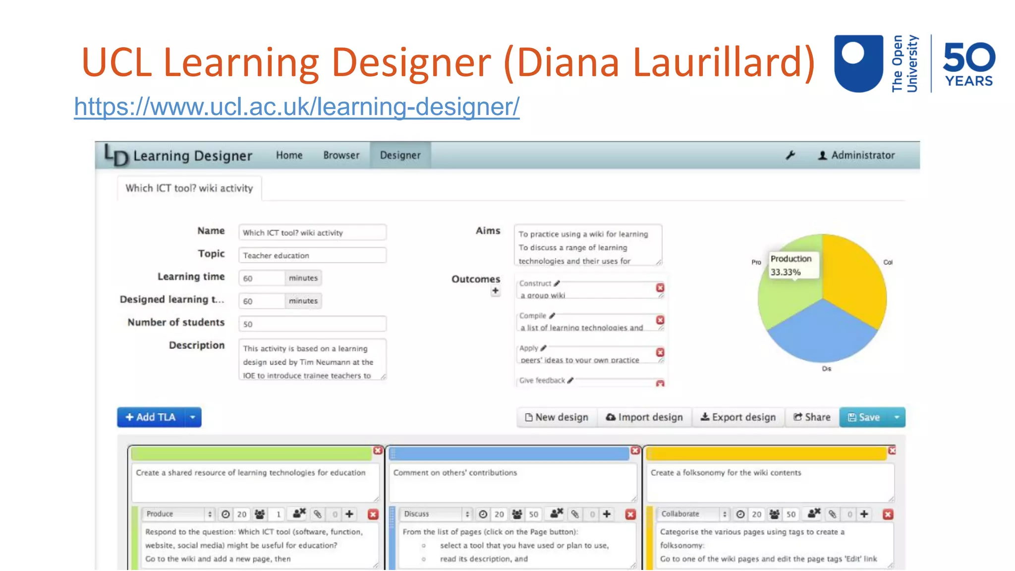Image resolution: width=1015 pixels, height=571 pixels.
Task: Click clock icon in Collaborate row
Action: tap(740, 514)
